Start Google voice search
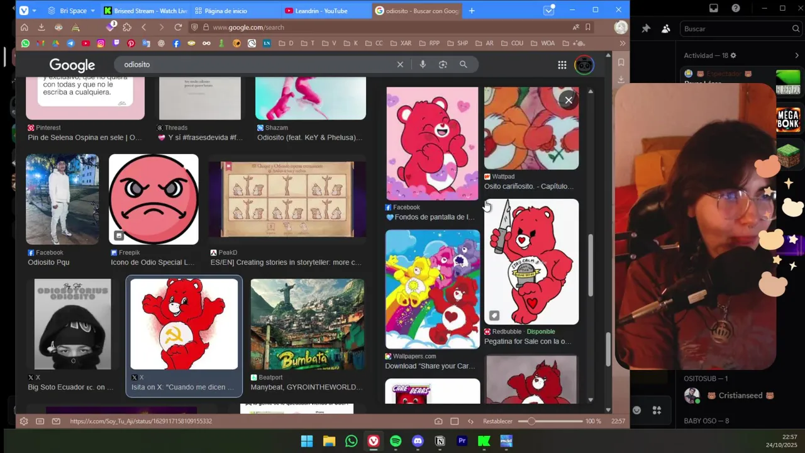805x453 pixels. coord(423,64)
